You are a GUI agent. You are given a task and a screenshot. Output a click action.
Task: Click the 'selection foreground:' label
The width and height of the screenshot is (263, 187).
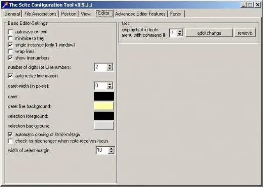click(28, 116)
